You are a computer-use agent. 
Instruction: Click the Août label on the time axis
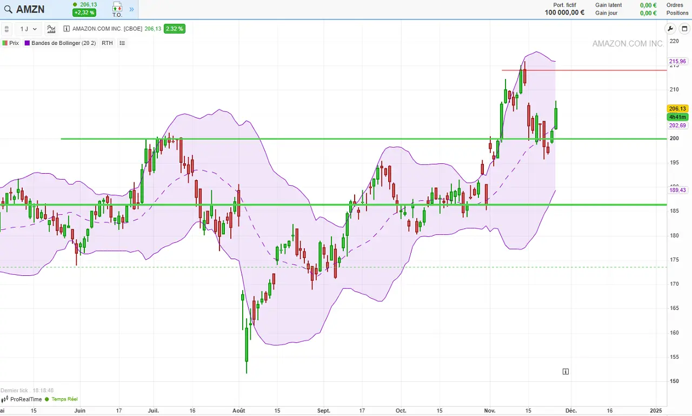tap(238, 411)
